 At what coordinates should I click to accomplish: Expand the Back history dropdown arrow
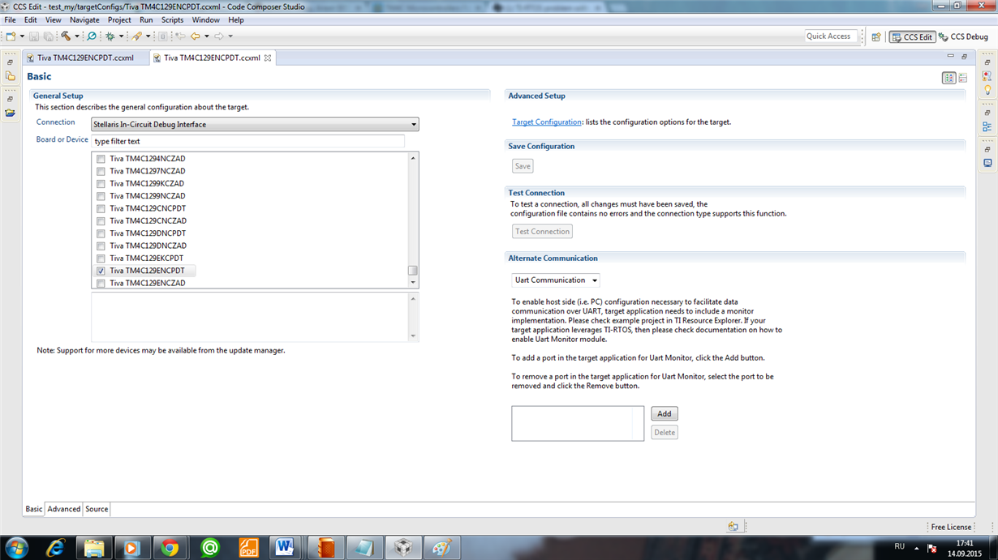click(x=207, y=36)
